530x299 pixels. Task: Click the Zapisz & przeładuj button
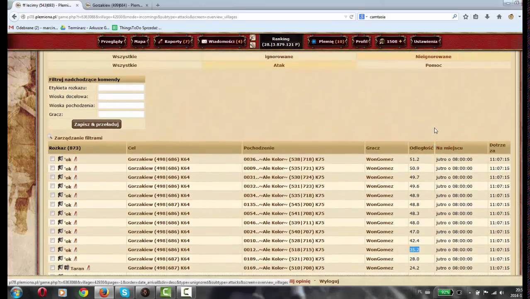pos(97,124)
